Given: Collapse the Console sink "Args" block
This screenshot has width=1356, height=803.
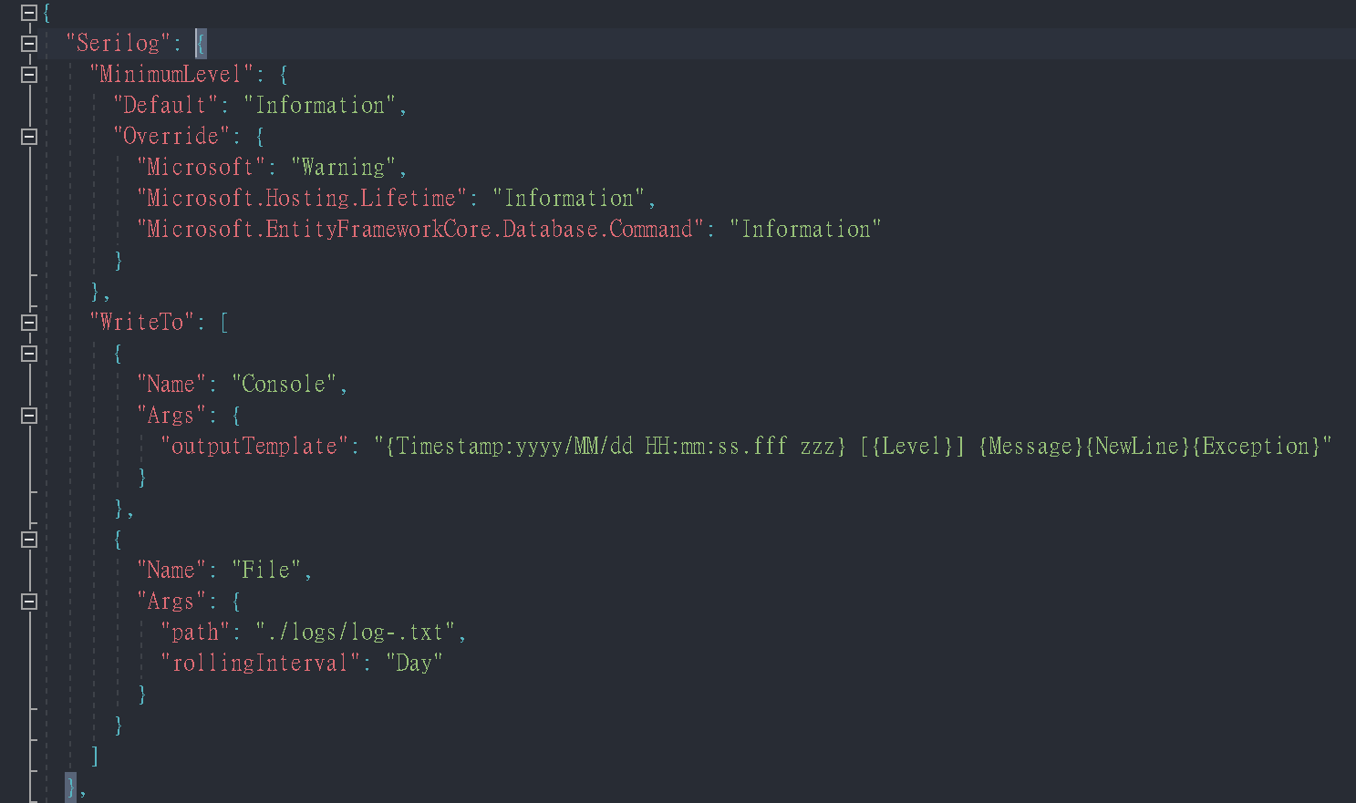Looking at the screenshot, I should (29, 416).
